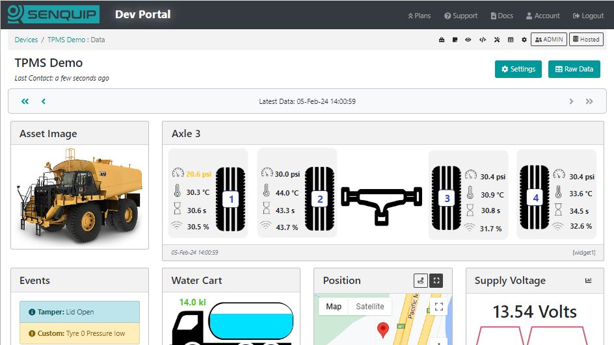Go to next data with right chevron

tap(571, 101)
